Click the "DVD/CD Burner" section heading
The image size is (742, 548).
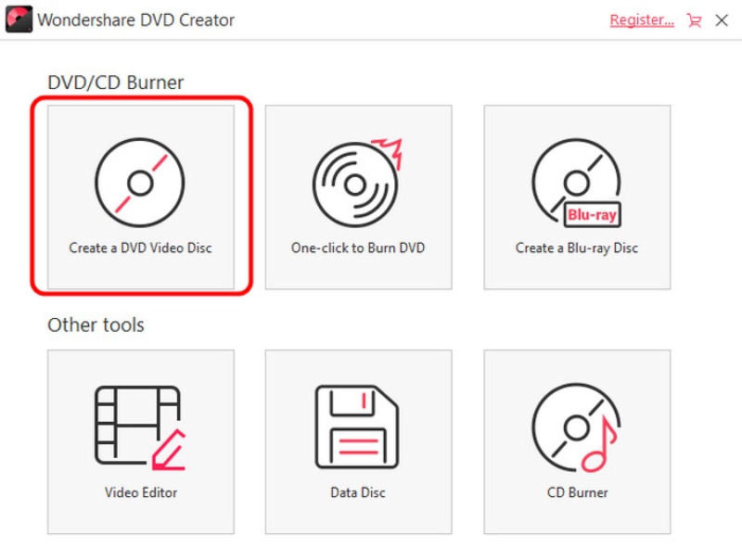tap(116, 83)
